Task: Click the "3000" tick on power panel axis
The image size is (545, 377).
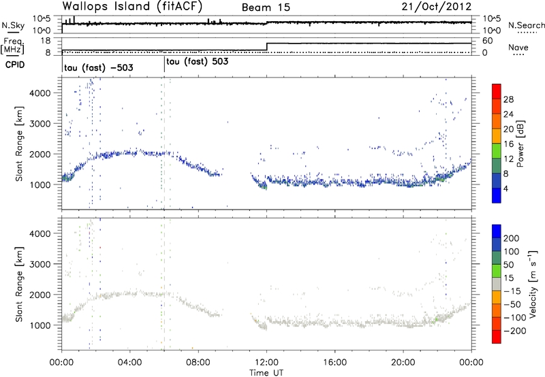Action: point(40,124)
